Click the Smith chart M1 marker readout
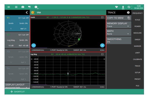The height and width of the screenshot is (98, 148). (68, 17)
